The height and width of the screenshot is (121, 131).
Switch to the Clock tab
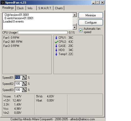pyautogui.click(x=20, y=8)
